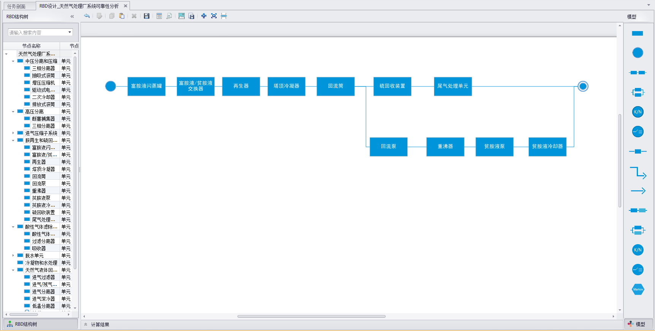Collapse the 天然气液体回 tree node
Viewport: 655px width, 331px height.
coord(13,270)
